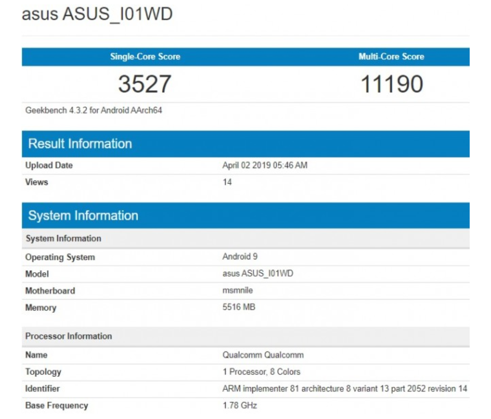Select the Upload Date label
The height and width of the screenshot is (419, 491).
point(49,165)
